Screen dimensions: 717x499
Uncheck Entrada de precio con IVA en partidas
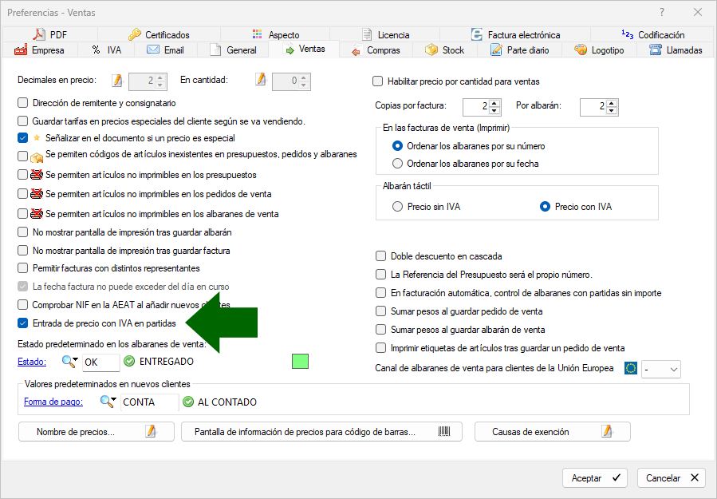(23, 323)
